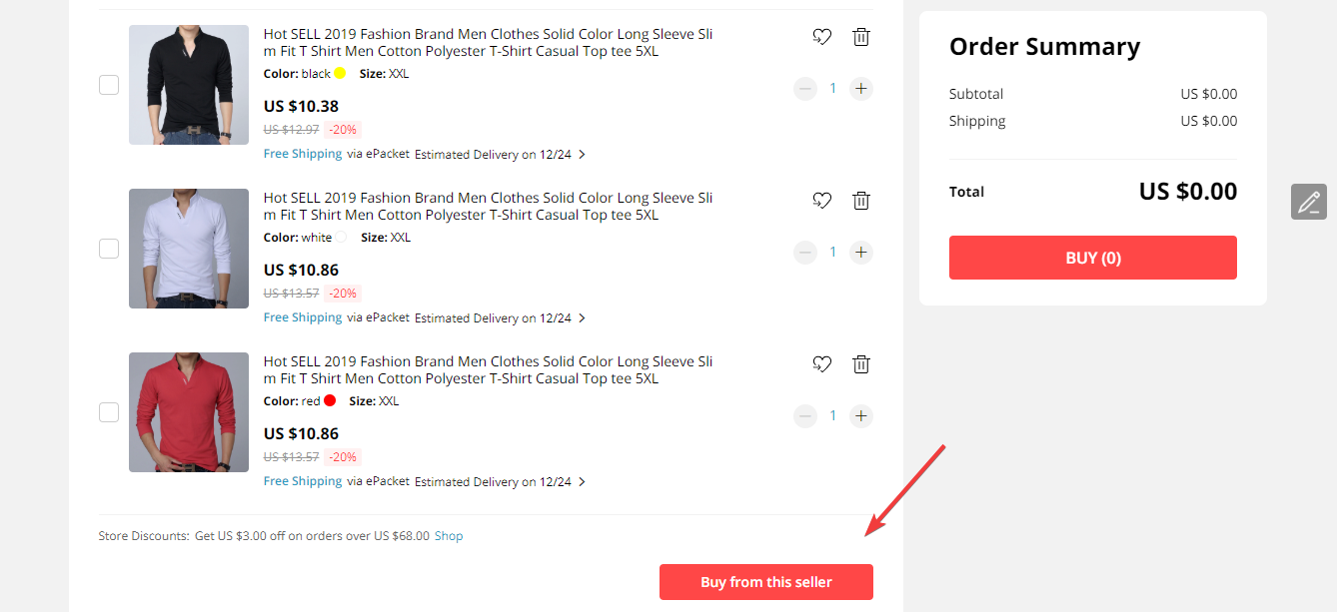Open the white shirt product thumbnail
The height and width of the screenshot is (612, 1337).
coord(189,249)
